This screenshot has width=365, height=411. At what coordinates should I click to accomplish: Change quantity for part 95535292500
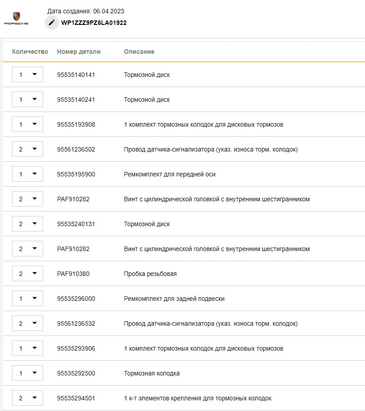pyautogui.click(x=28, y=373)
